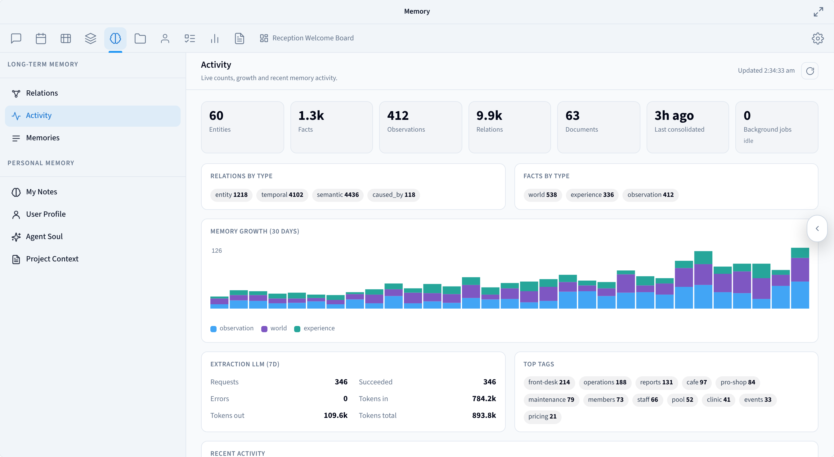
Task: Click the 1.3k Facts card
Action: click(332, 127)
